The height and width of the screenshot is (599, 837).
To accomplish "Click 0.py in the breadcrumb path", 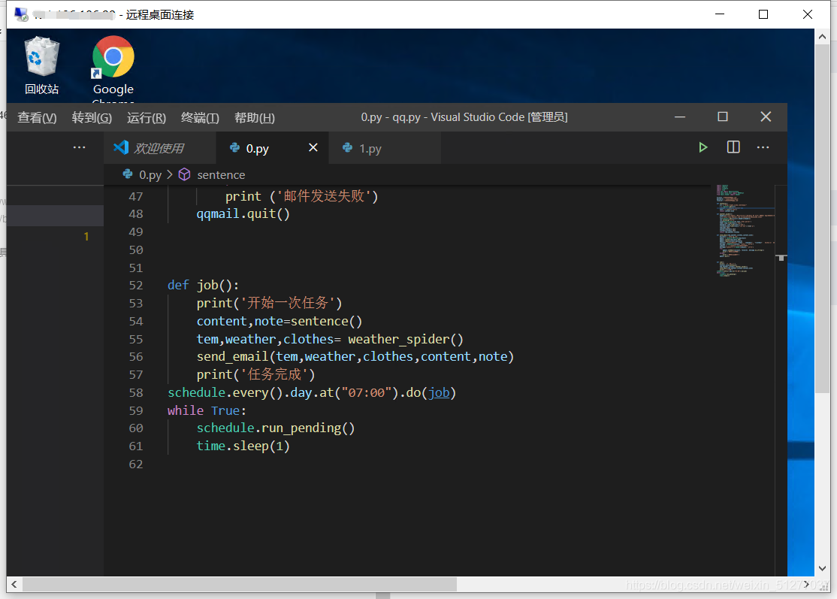I will [x=150, y=174].
